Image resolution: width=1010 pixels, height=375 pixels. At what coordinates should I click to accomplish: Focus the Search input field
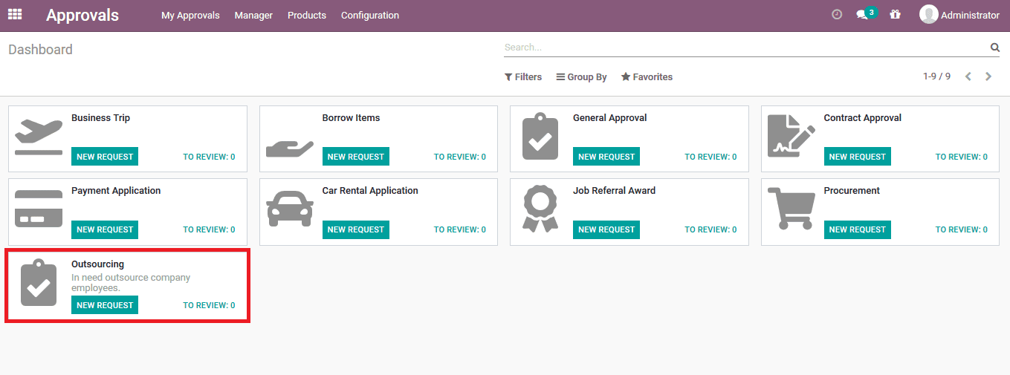pos(745,48)
